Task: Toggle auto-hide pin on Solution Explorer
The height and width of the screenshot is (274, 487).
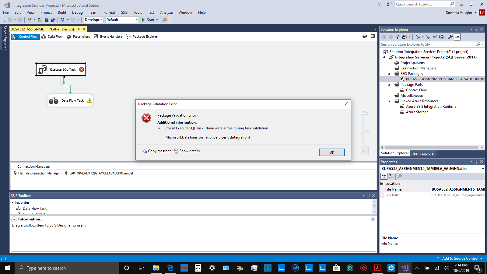Action: click(476, 29)
